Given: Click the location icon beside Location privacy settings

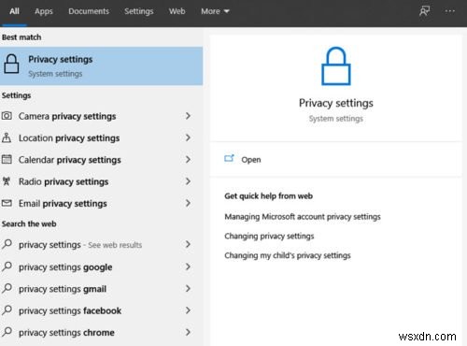Looking at the screenshot, I should pos(7,137).
